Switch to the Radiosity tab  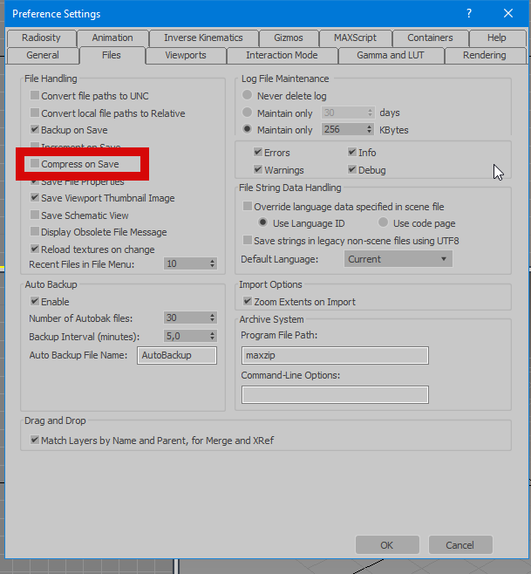point(41,38)
